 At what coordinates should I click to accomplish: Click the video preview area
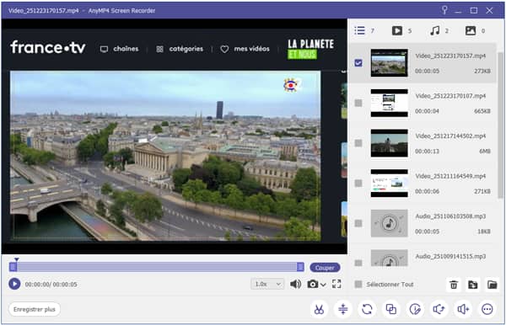tap(175, 136)
